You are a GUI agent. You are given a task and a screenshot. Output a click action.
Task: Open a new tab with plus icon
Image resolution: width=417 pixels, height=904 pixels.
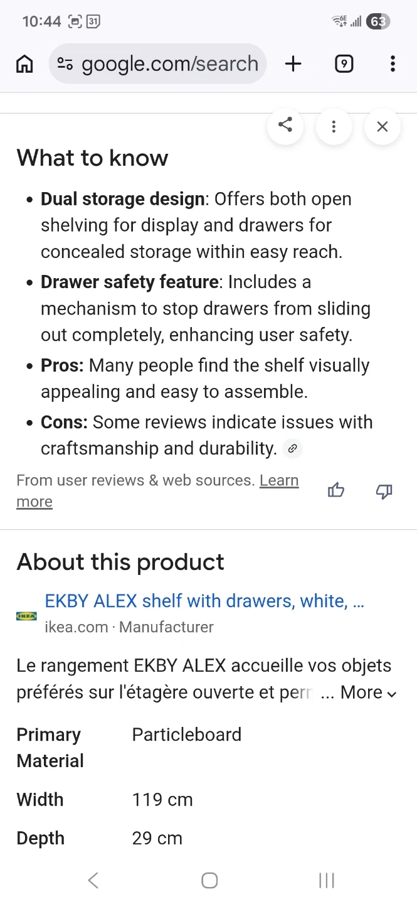pos(293,63)
